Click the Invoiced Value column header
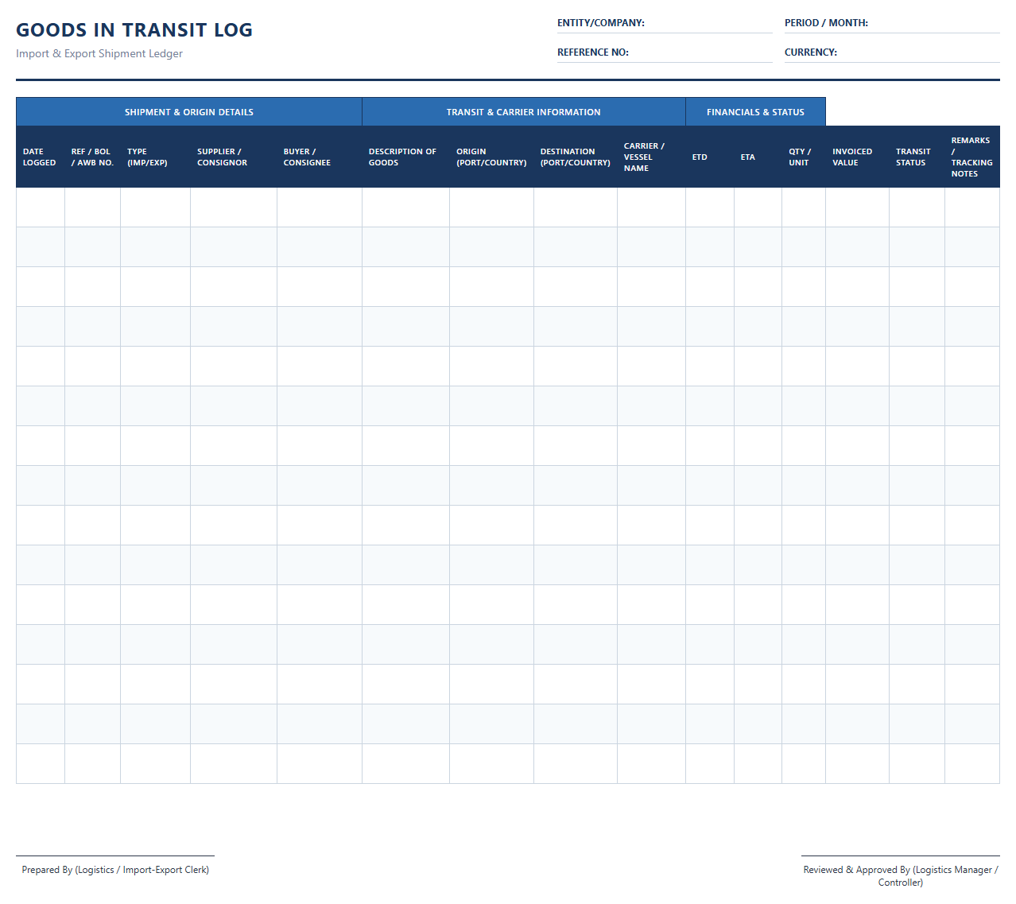This screenshot has height=904, width=1016. [858, 157]
